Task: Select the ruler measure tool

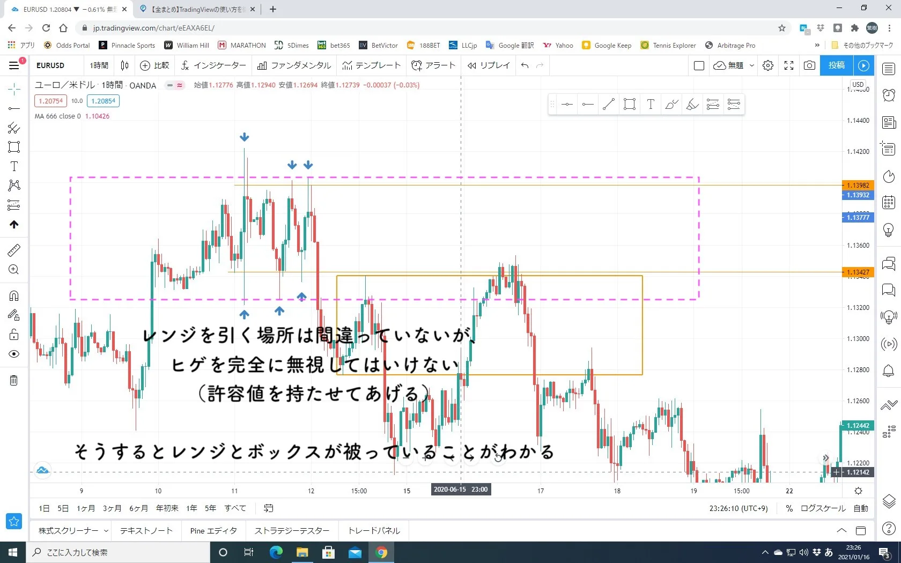Action: [14, 250]
